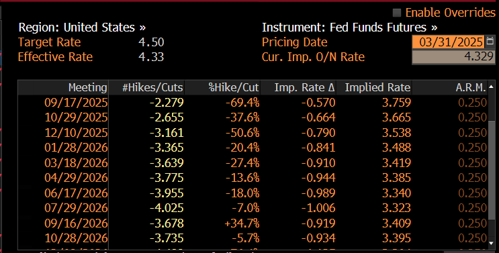Click the table scrollbar down arrow
The height and width of the screenshot is (253, 499).
tap(492, 244)
